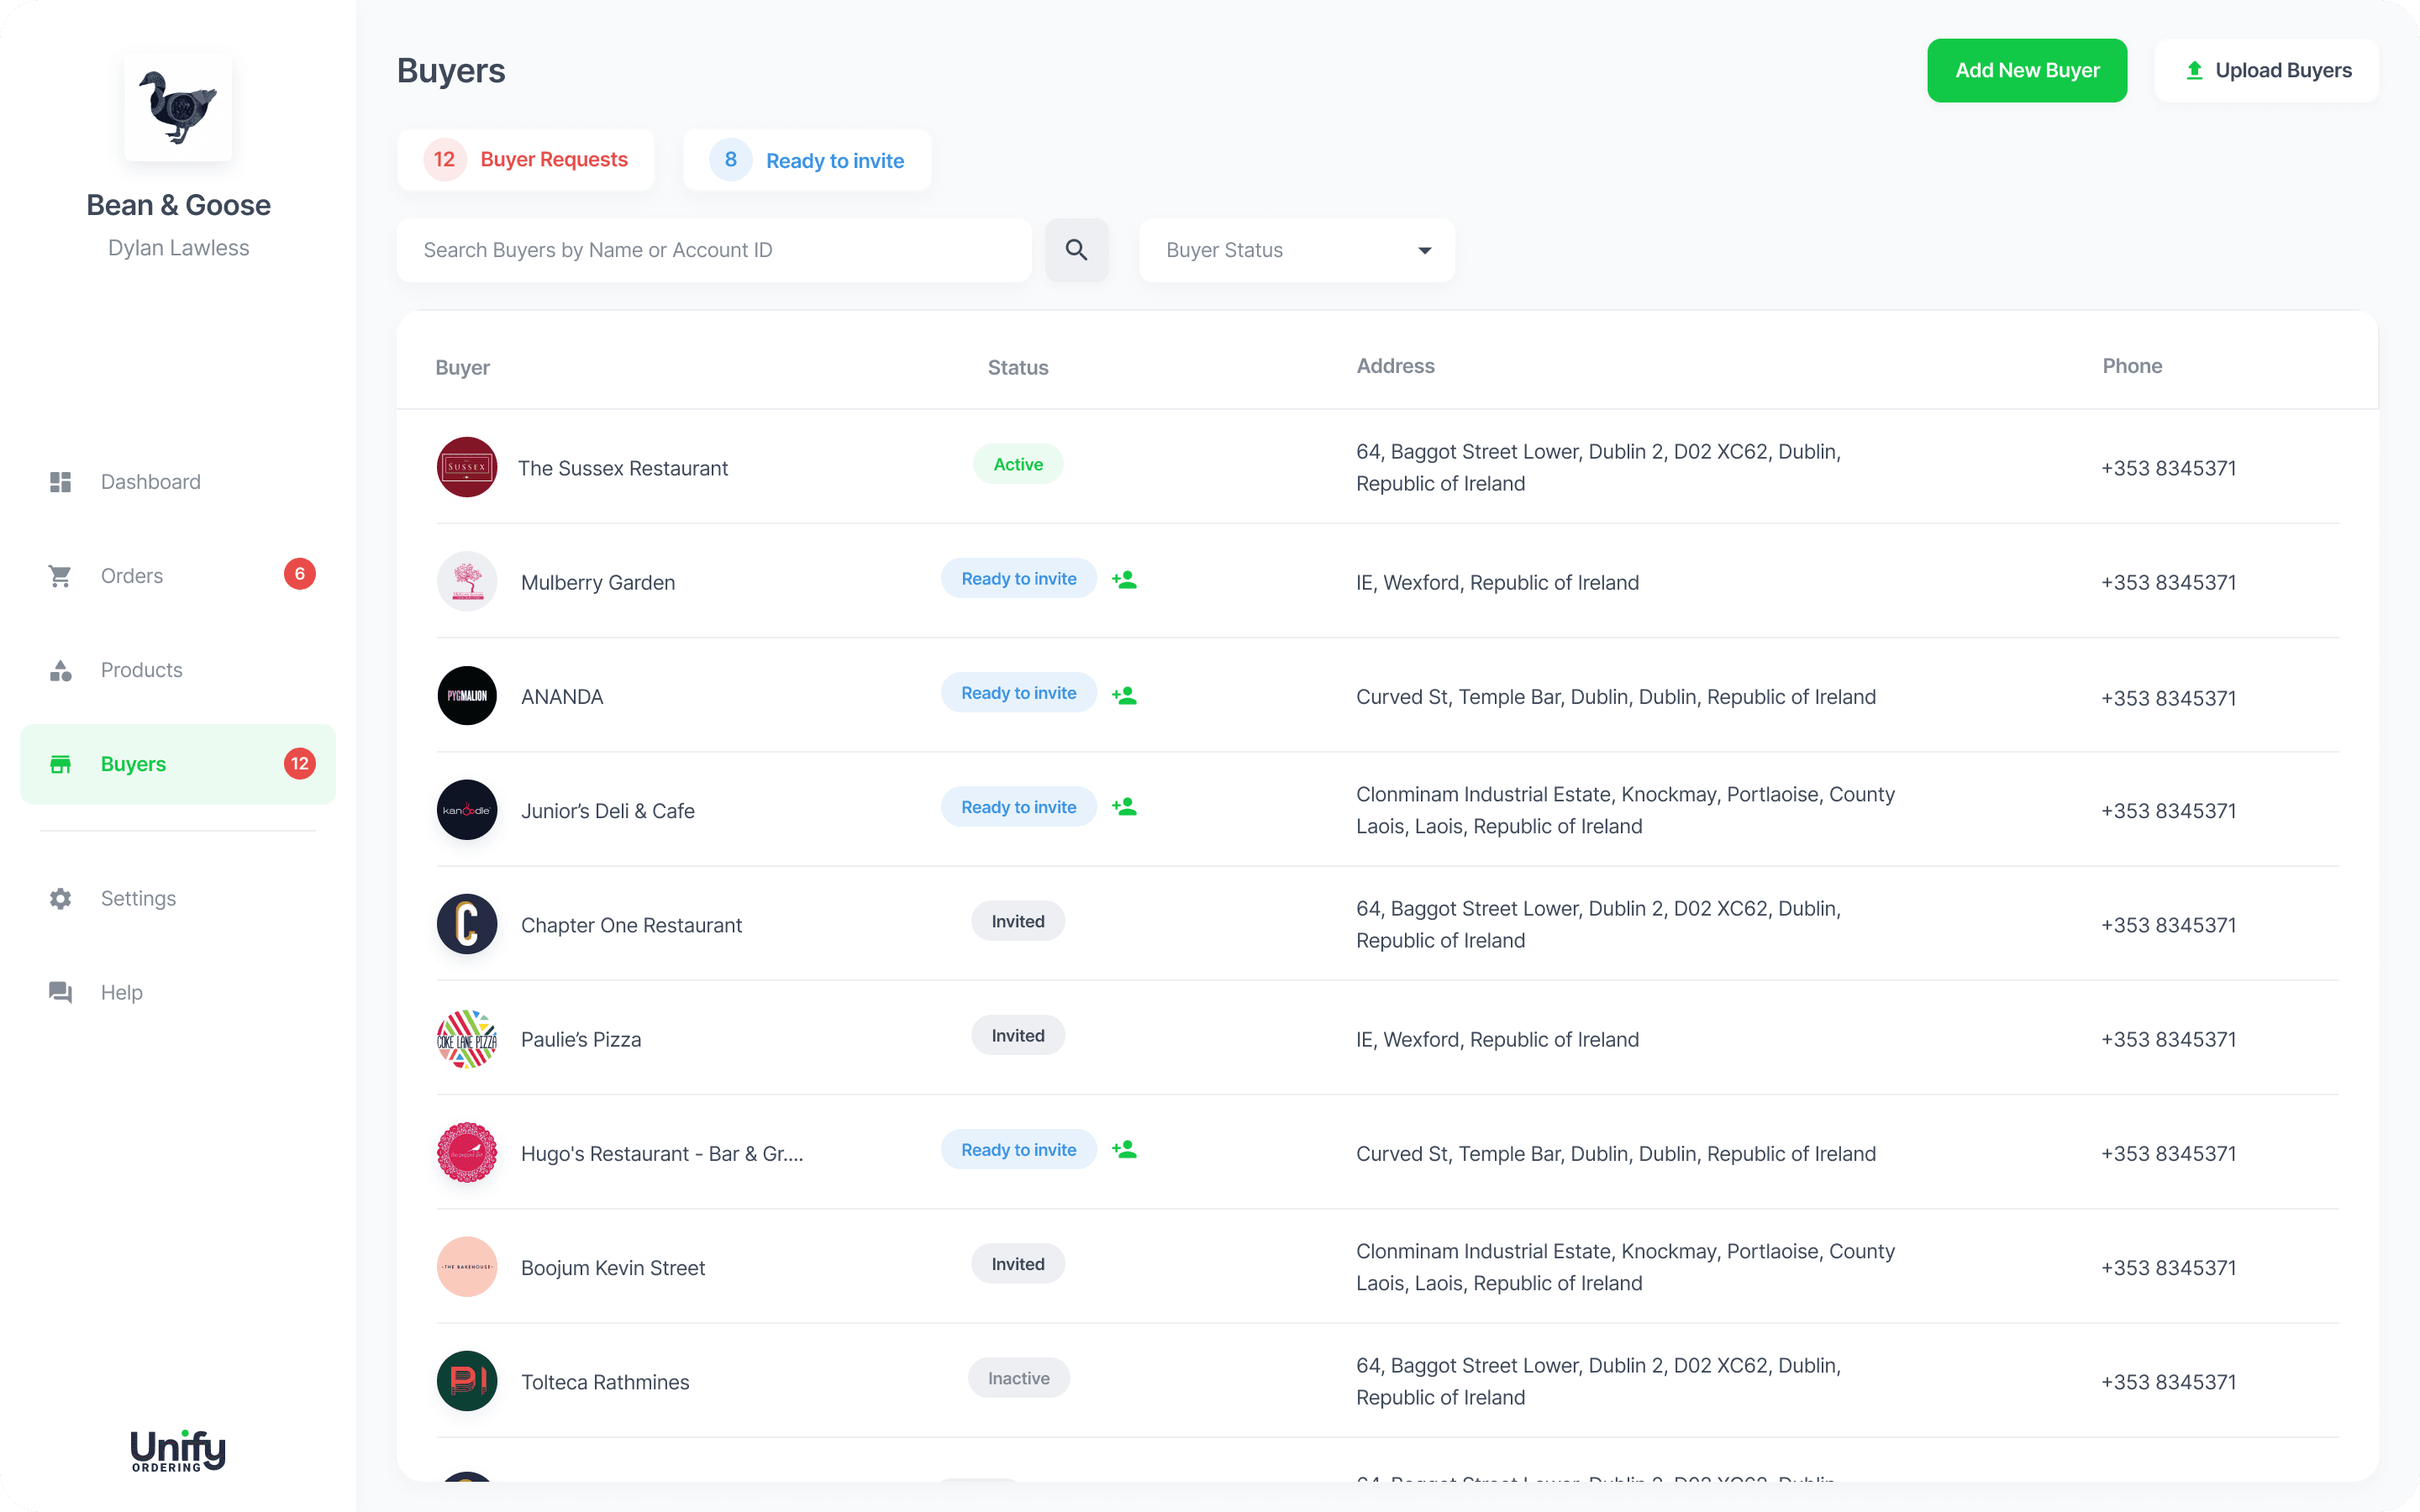Click Upload Buyers button
The image size is (2420, 1512).
pyautogui.click(x=2266, y=70)
